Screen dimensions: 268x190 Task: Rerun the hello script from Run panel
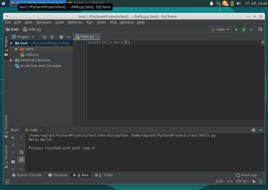pos(13,137)
